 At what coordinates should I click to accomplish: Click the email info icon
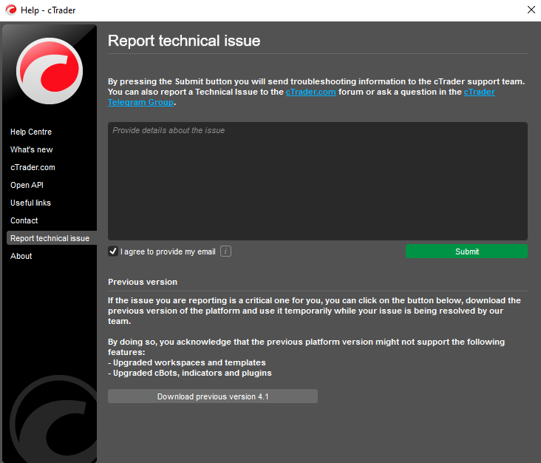[x=225, y=251]
